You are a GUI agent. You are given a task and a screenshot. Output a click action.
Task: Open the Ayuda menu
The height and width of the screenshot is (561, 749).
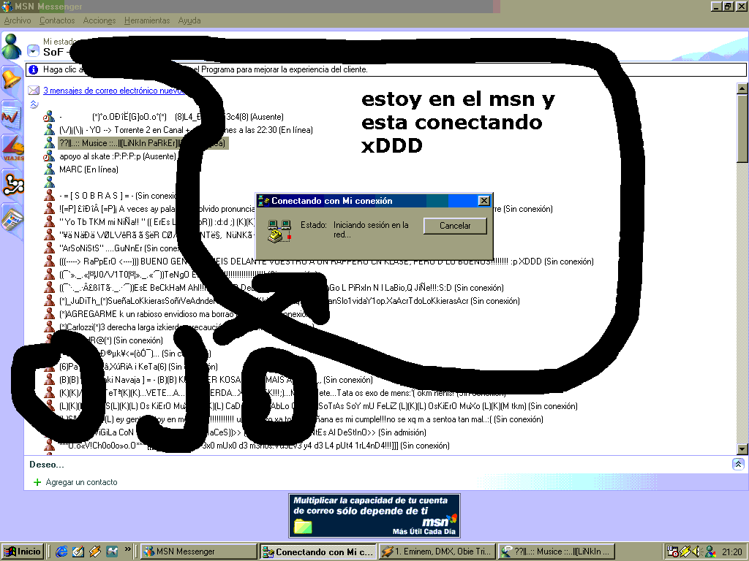click(189, 20)
